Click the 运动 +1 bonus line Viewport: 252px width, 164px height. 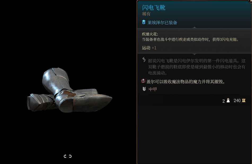tap(149, 48)
